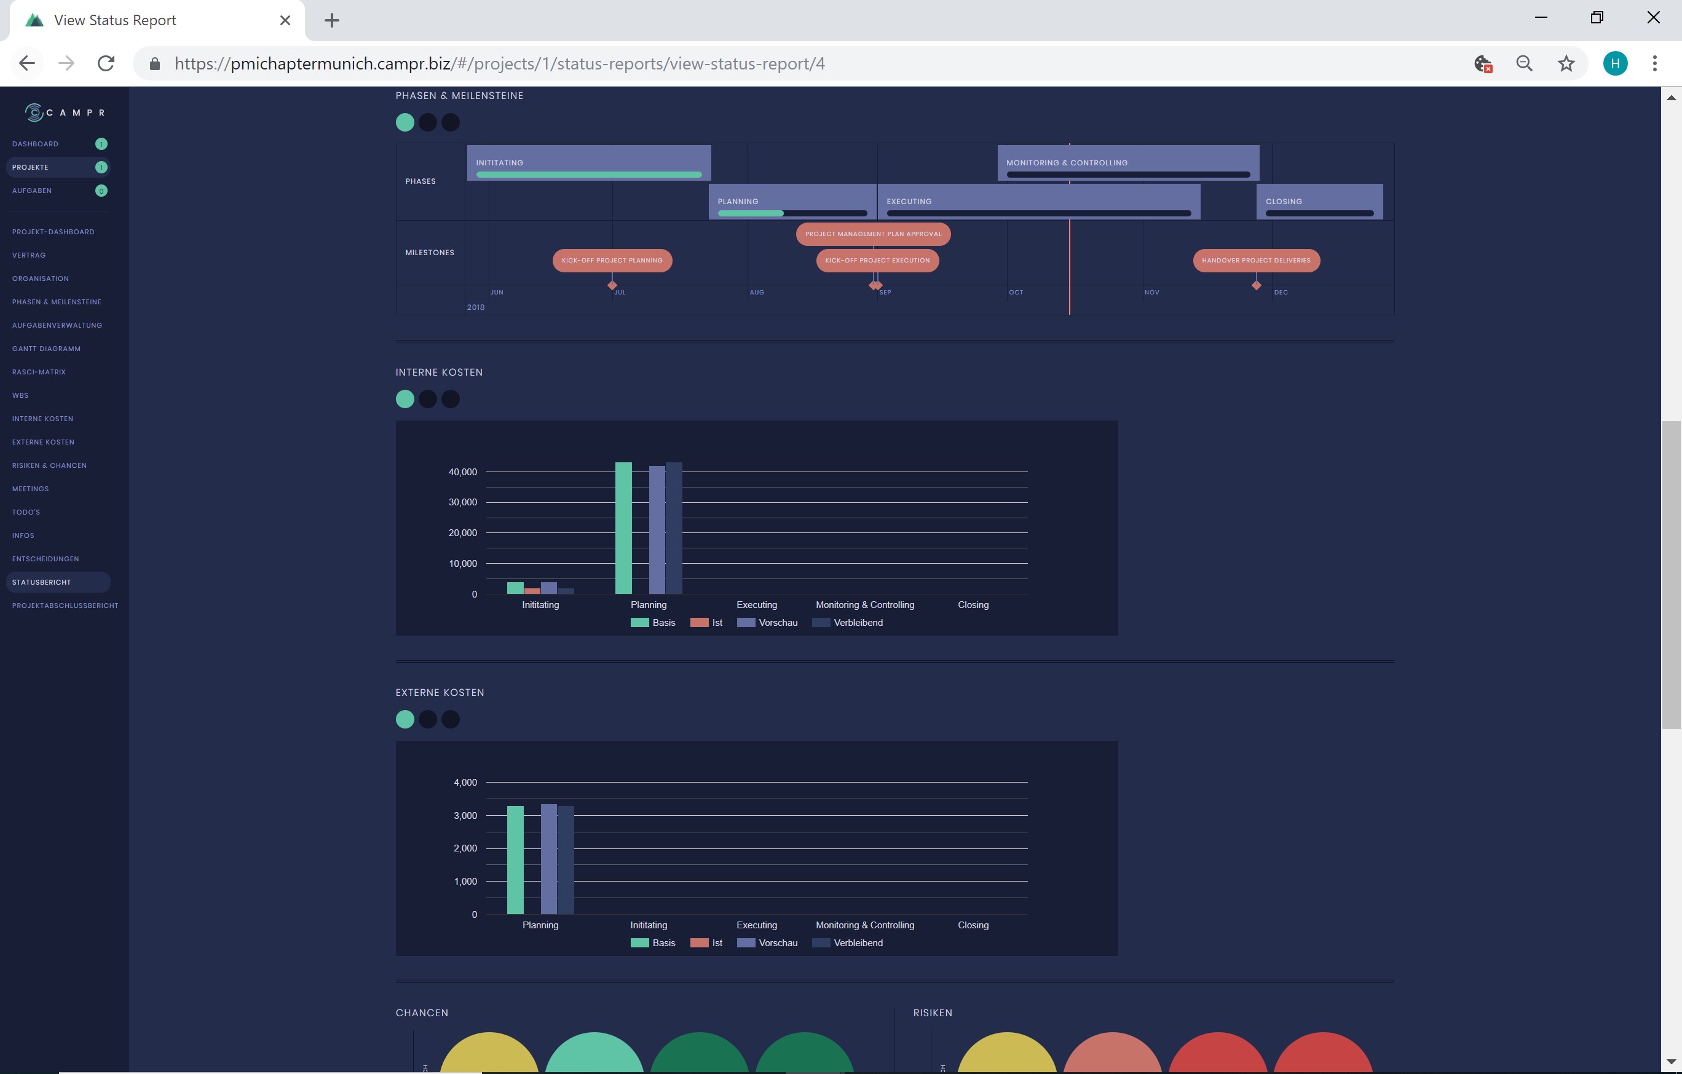
Task: Click the Monitoring & Controlling phase bar
Action: point(1128,163)
